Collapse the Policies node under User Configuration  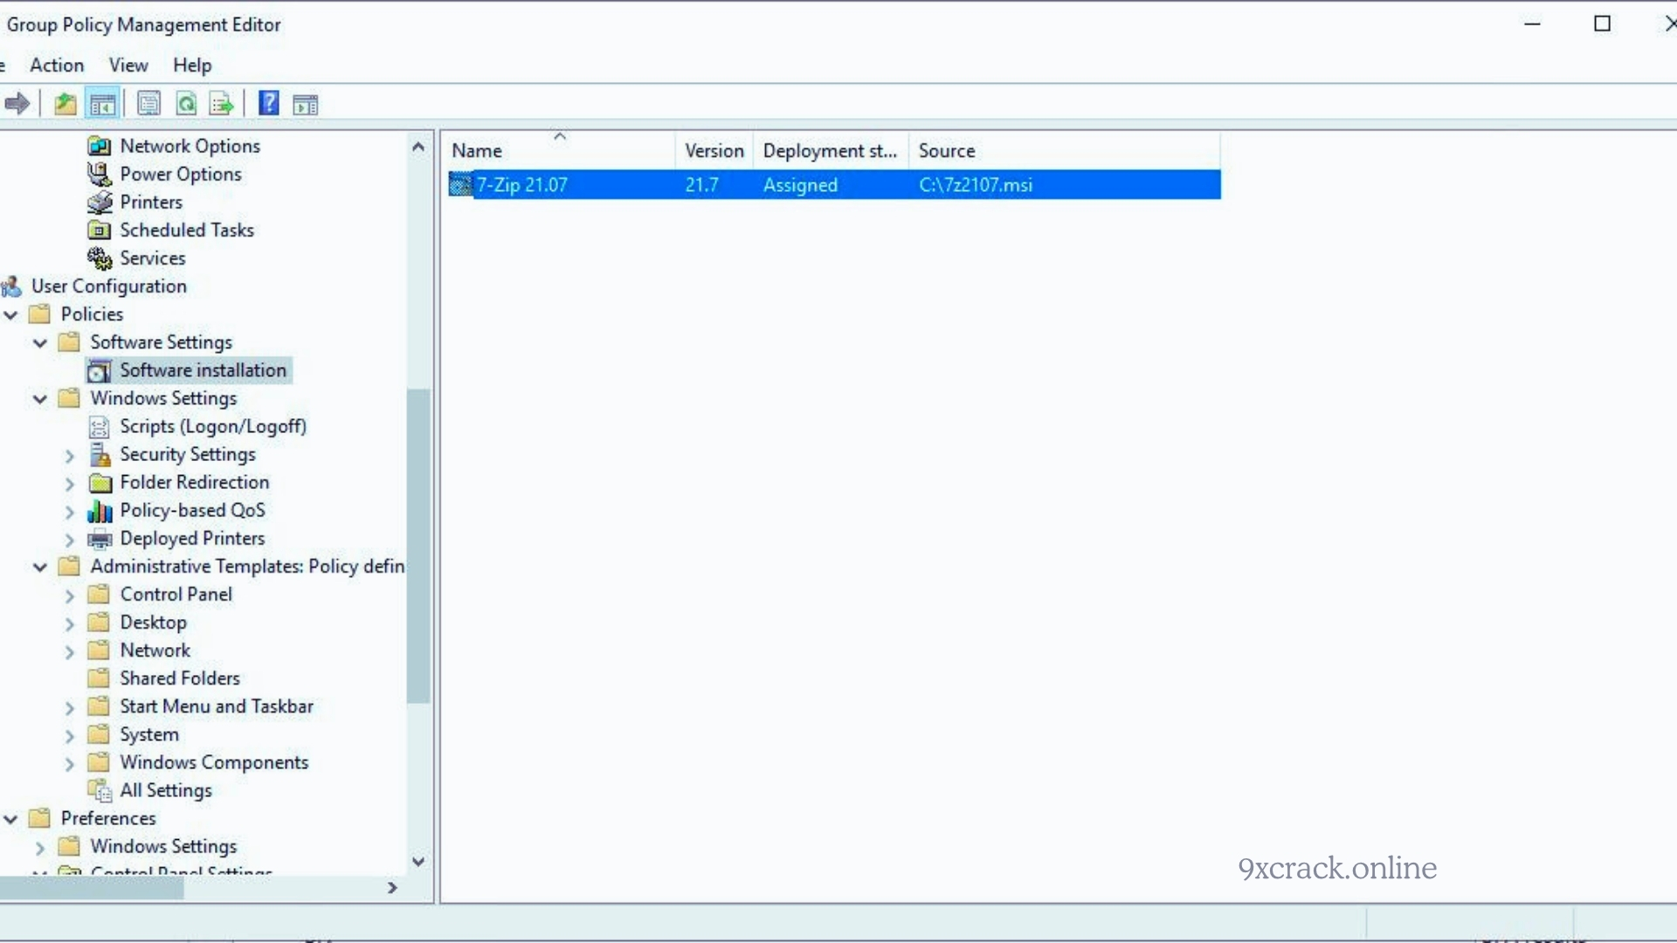[11, 314]
